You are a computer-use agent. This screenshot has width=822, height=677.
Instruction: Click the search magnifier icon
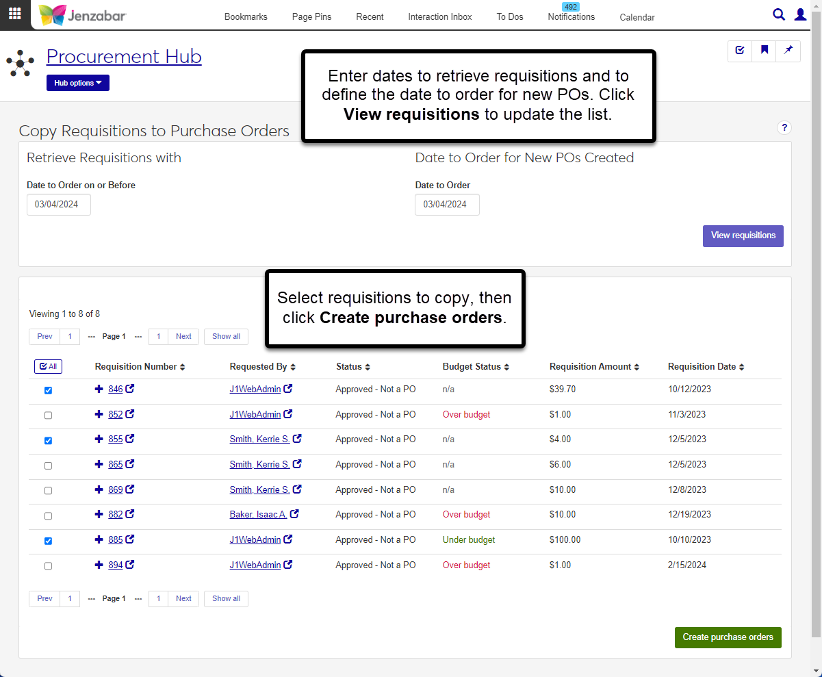pos(779,14)
